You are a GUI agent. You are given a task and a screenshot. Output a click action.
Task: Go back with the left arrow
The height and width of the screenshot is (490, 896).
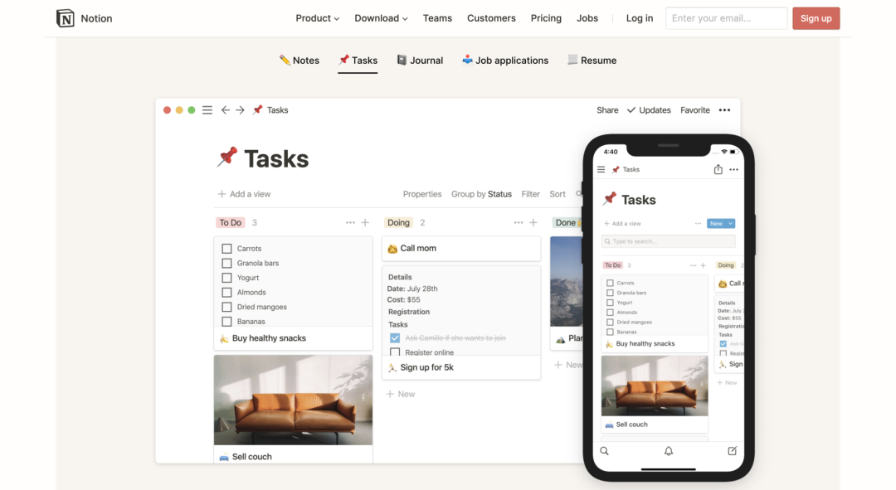pos(226,110)
